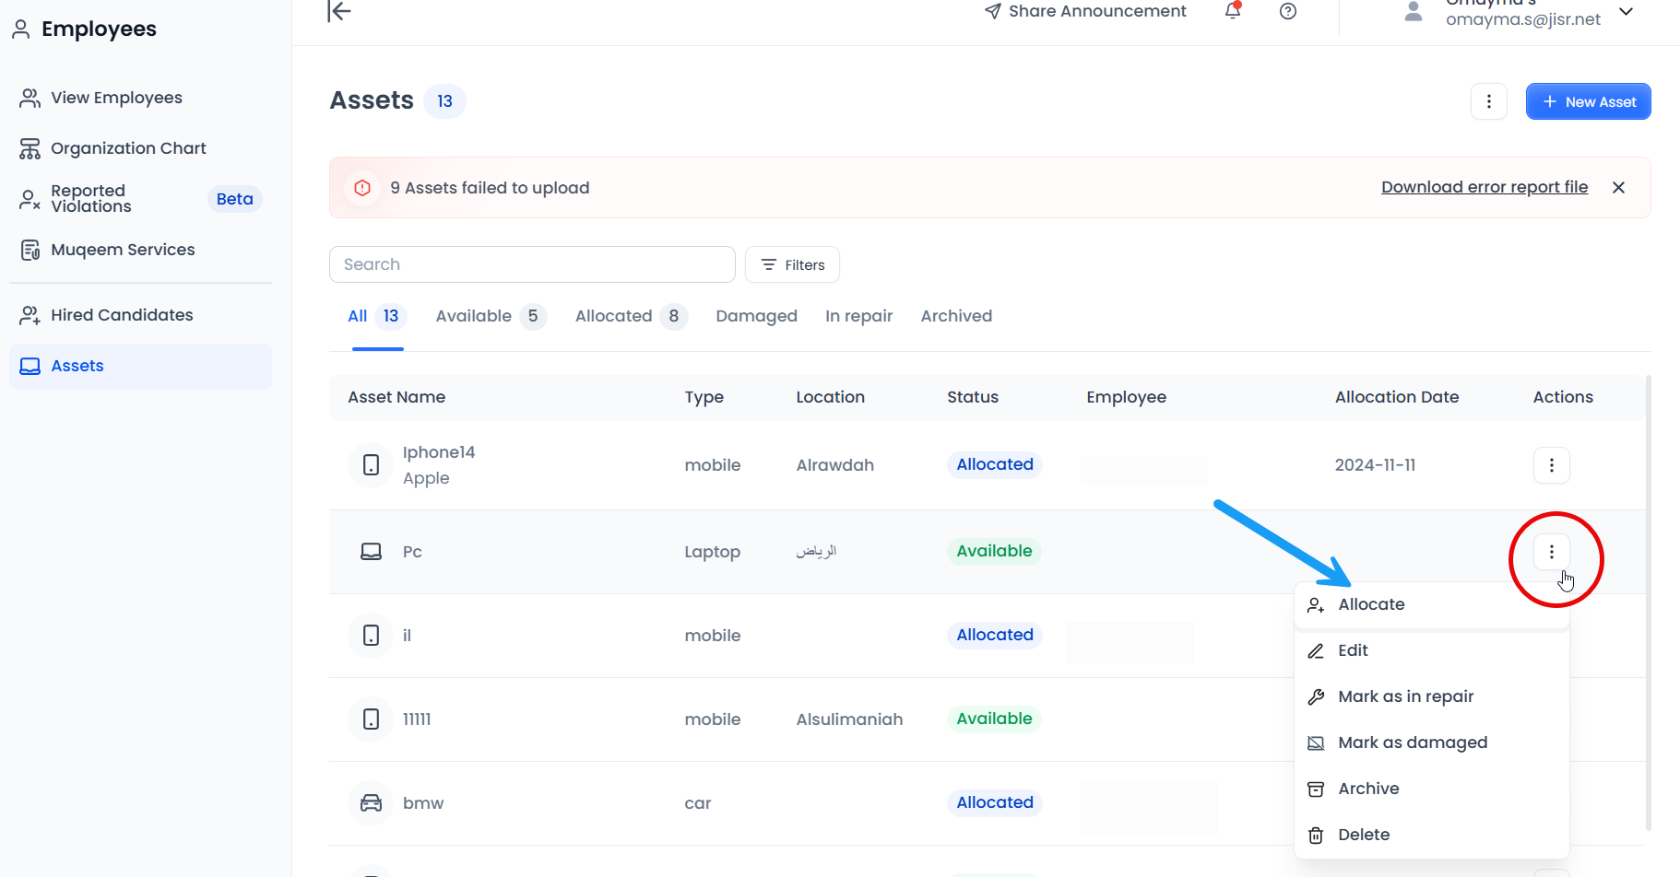This screenshot has width=1680, height=877.
Task: Dismiss the failed upload alert
Action: coord(1618,188)
